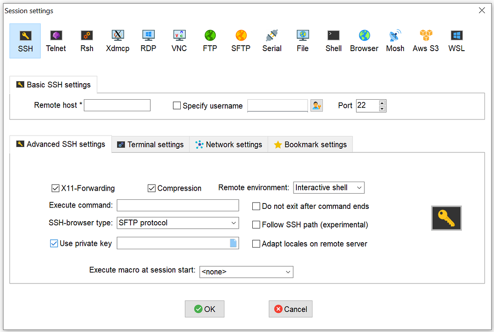Select the Mosh session type
This screenshot has height=332, width=494.
click(395, 40)
